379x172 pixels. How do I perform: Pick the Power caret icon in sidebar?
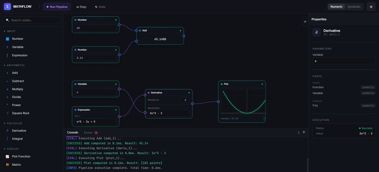coord(8,105)
